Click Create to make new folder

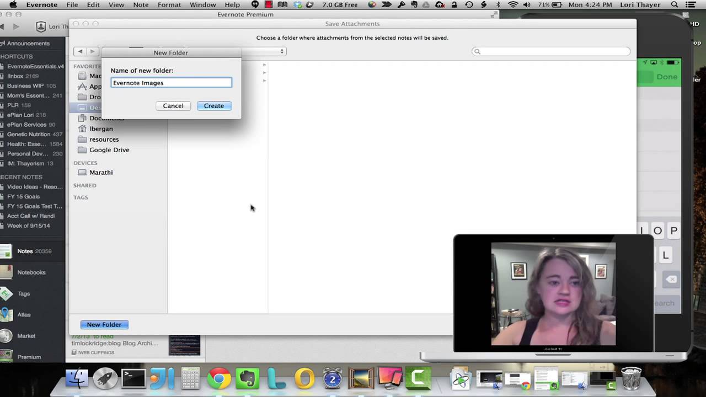[x=214, y=106]
